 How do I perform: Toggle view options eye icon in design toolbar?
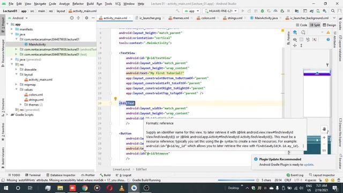coord(295,40)
